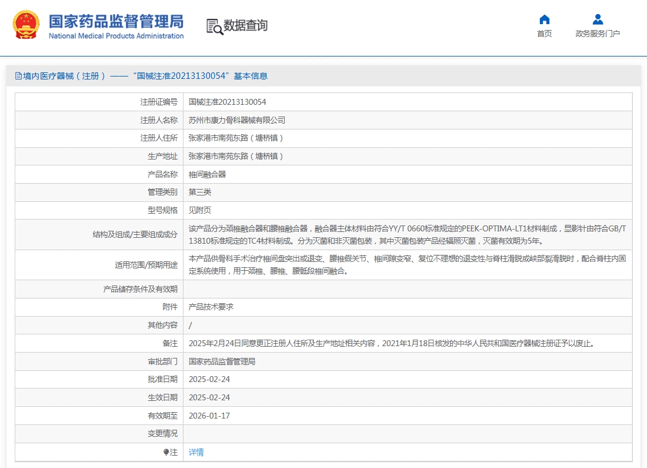The image size is (647, 468).
Task: Select the address value in 注册人住所 row
Action: coord(236,138)
